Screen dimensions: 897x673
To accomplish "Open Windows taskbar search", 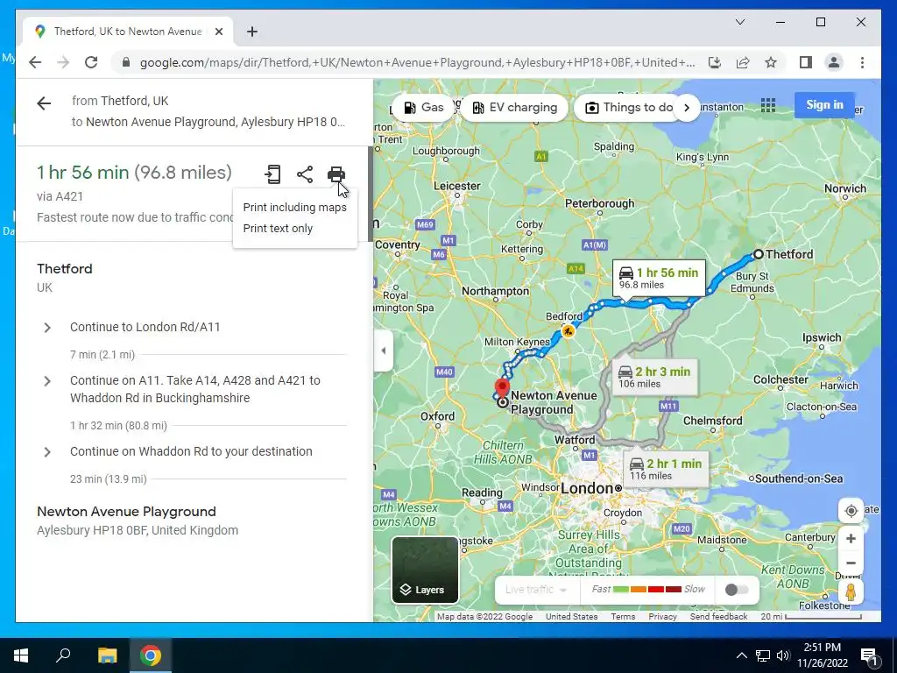I will 63,655.
